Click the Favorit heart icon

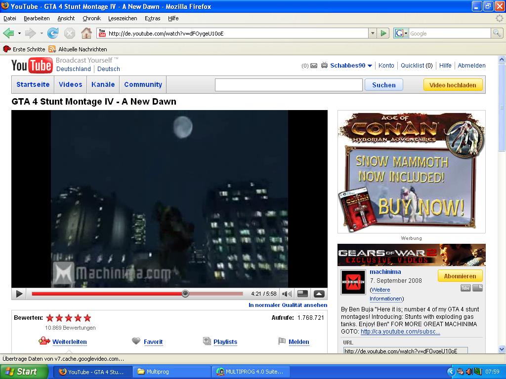[x=136, y=341]
